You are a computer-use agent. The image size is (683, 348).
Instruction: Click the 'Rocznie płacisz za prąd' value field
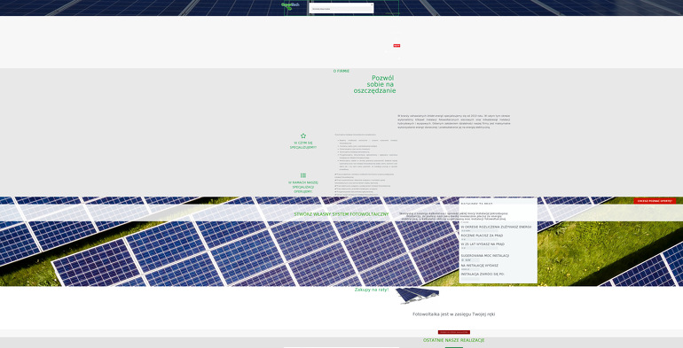tap(480, 239)
